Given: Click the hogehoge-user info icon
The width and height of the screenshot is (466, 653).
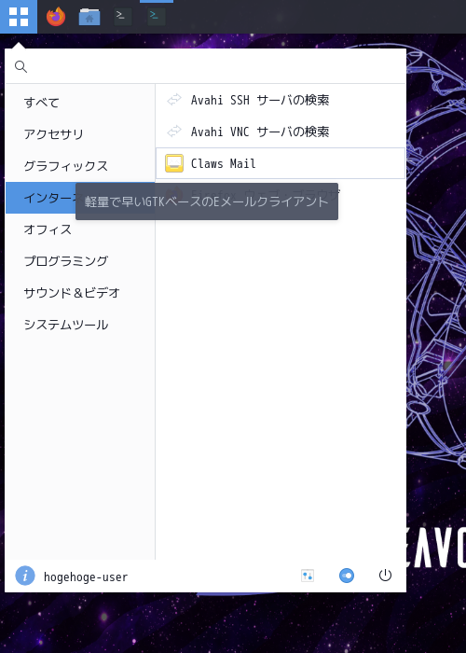Looking at the screenshot, I should (x=25, y=576).
